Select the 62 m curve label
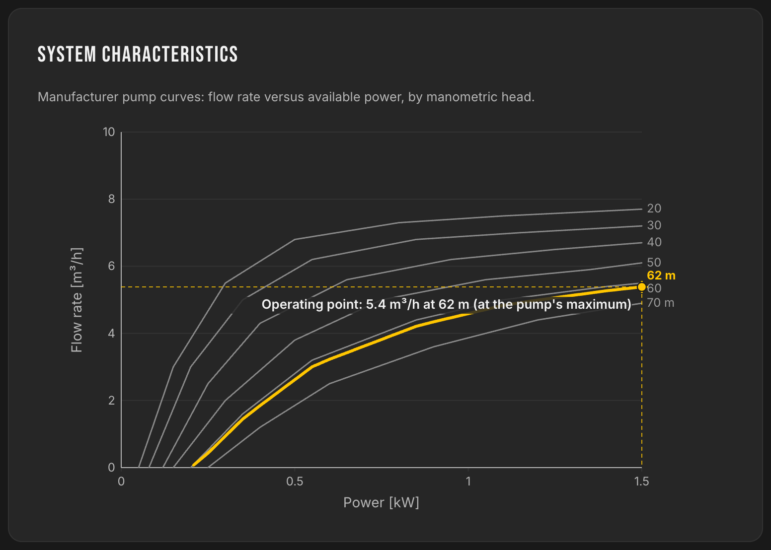 click(661, 275)
